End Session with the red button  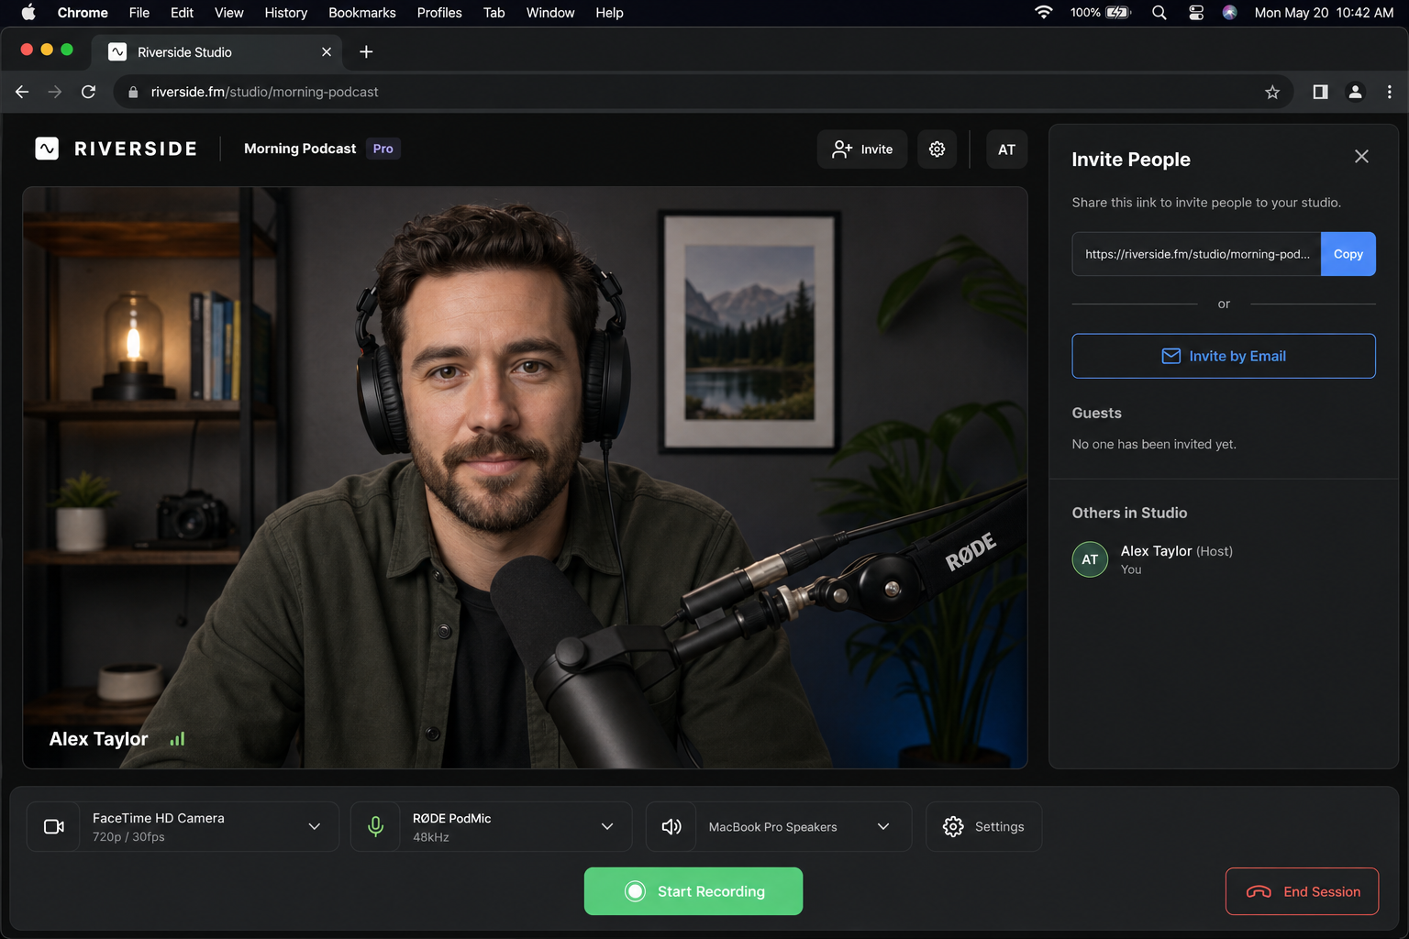[x=1302, y=891]
